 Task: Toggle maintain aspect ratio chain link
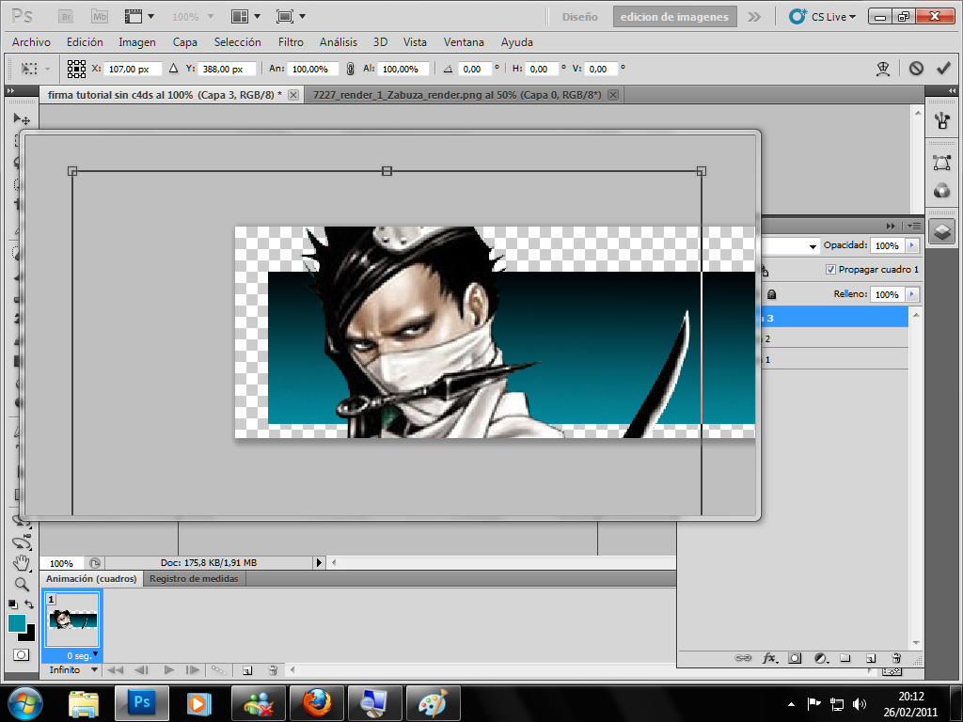click(350, 69)
